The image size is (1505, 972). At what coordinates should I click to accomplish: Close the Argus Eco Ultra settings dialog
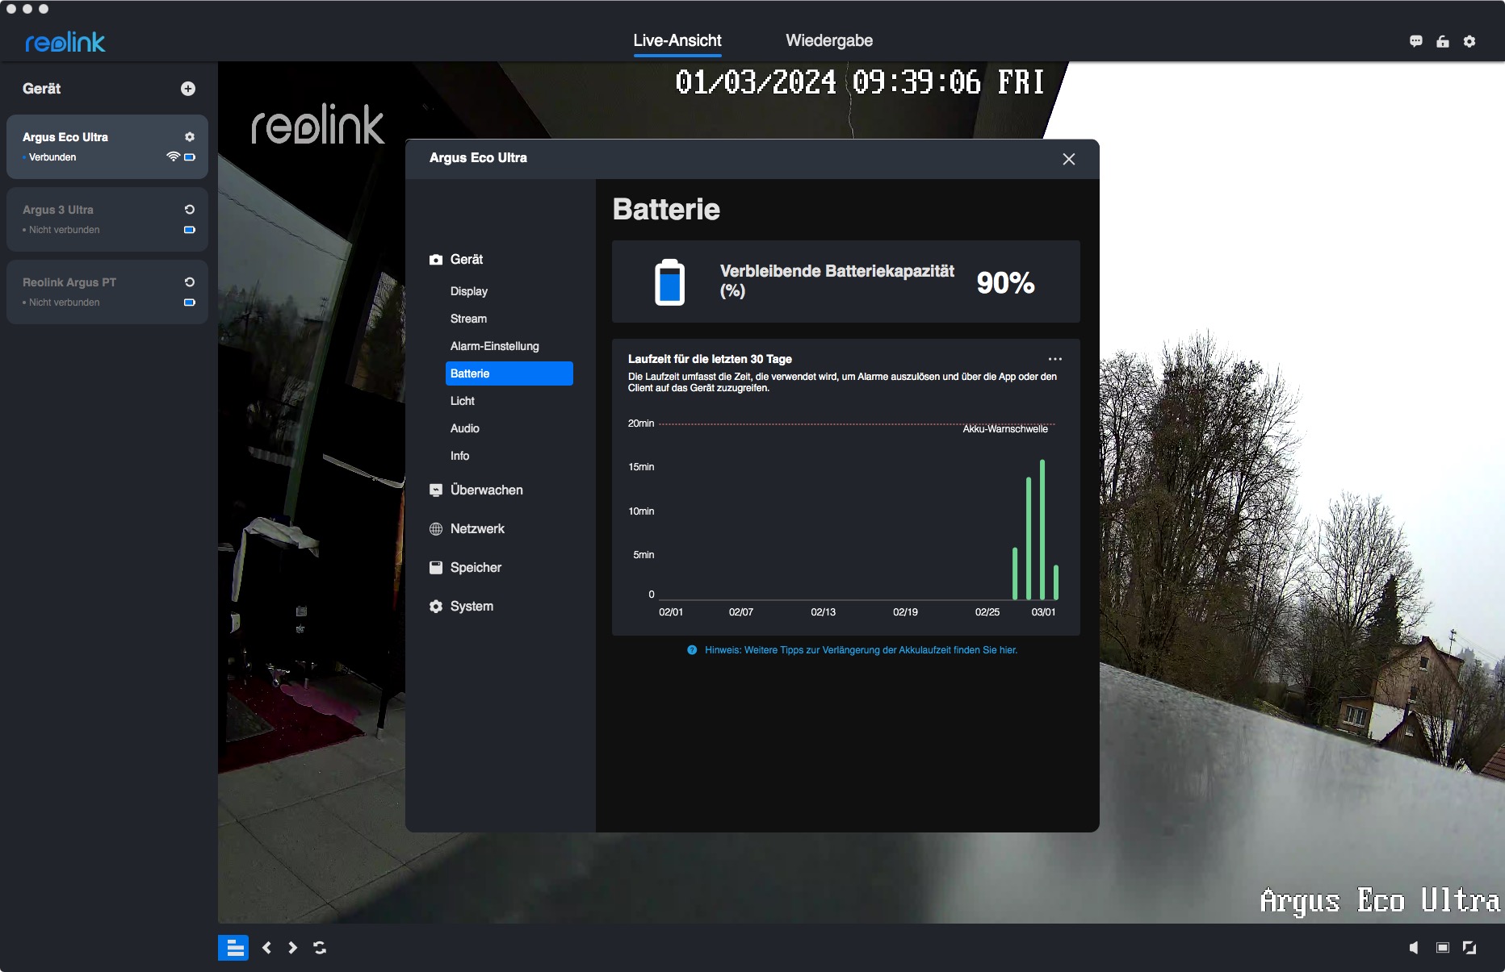1069,159
